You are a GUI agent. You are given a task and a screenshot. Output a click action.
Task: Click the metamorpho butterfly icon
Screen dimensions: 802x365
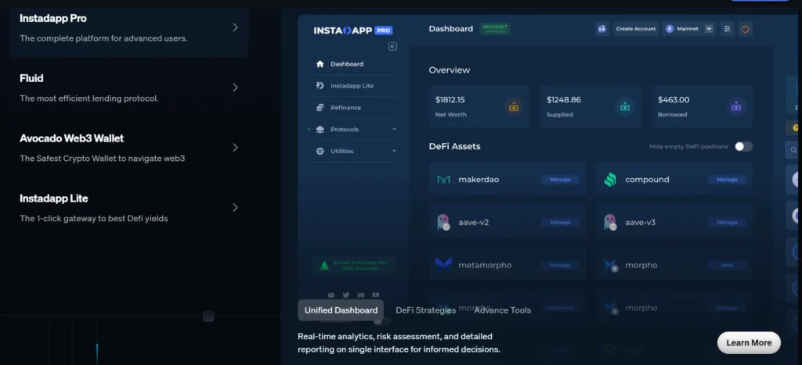pyautogui.click(x=443, y=265)
